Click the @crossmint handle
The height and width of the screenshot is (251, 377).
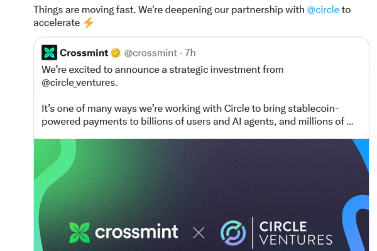coord(149,52)
